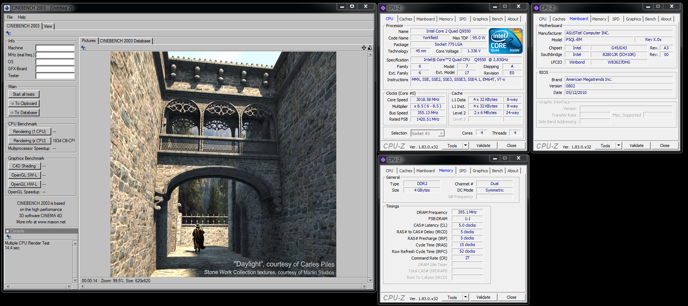This screenshot has width=688, height=306.
Task: Click the GFX-Board input field
Action: [x=55, y=69]
